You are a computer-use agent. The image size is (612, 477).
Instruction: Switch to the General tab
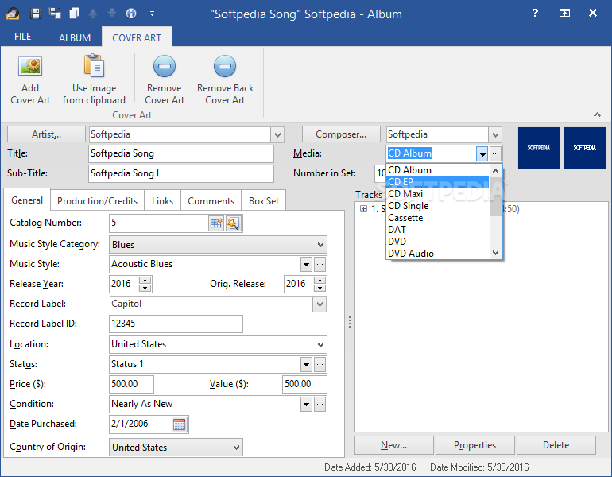tap(27, 200)
